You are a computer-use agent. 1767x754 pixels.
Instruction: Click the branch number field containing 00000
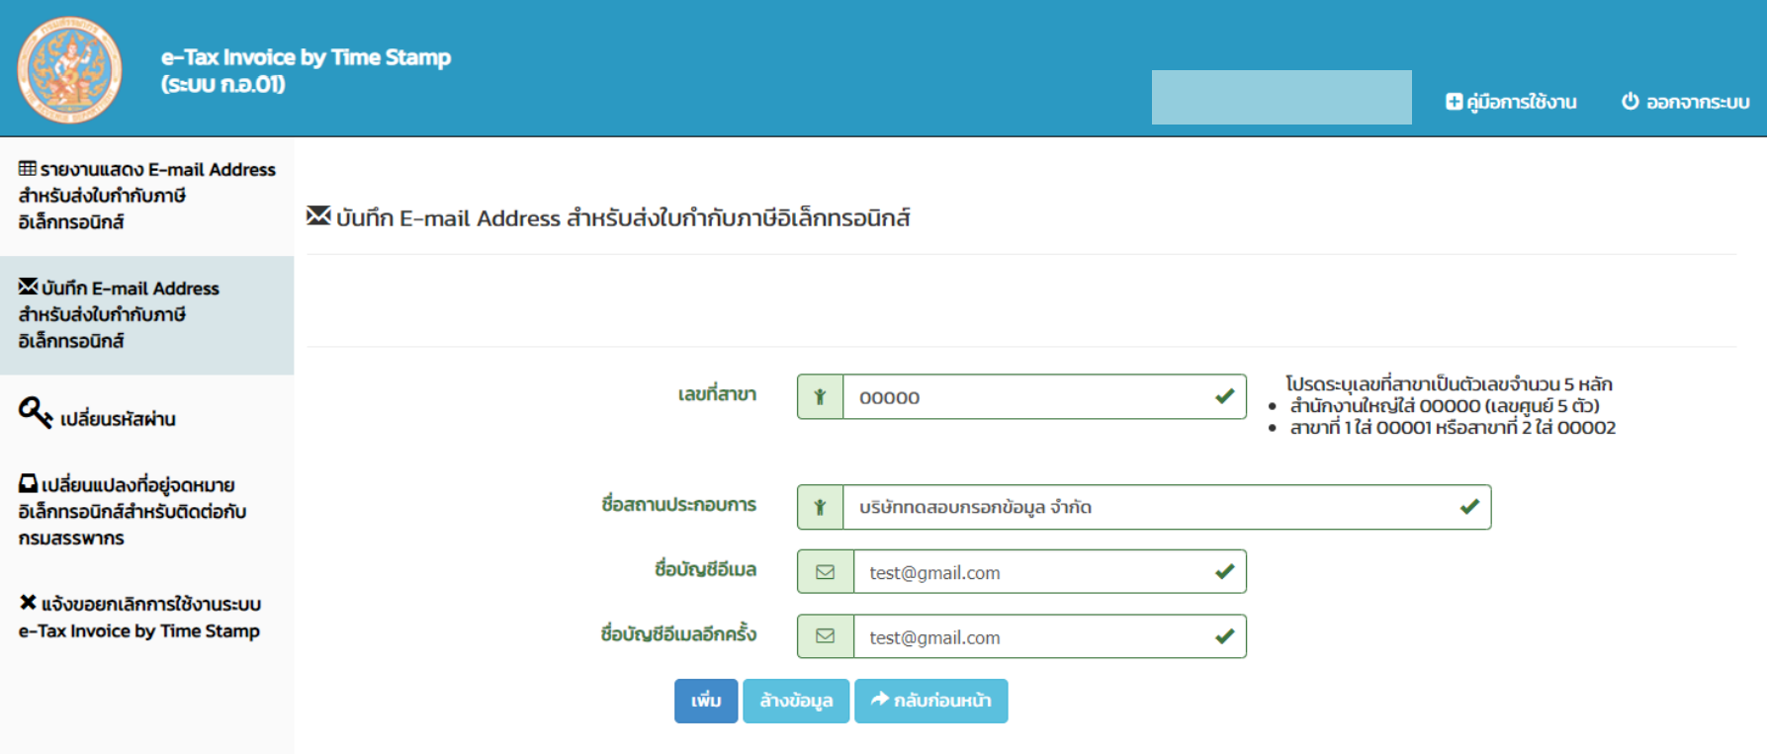1028,397
